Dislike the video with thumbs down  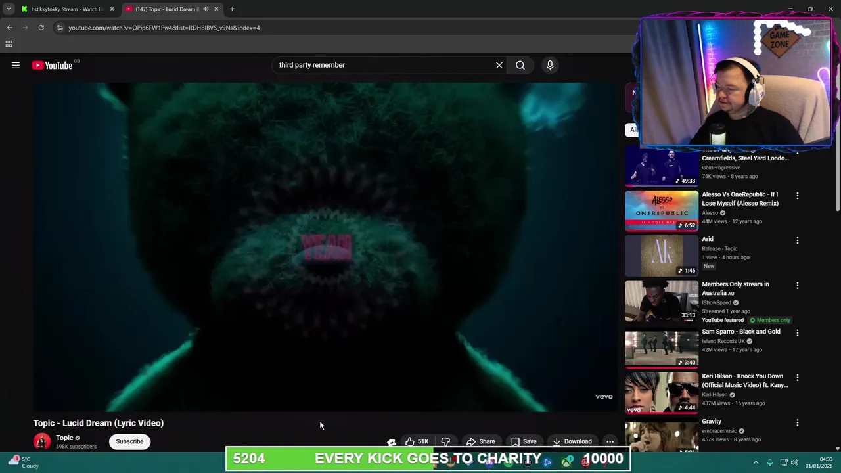click(x=445, y=441)
